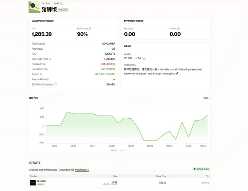The image size is (248, 191).
Task: Toggle the ACTIVE ONLY filter
Action: coord(201,169)
